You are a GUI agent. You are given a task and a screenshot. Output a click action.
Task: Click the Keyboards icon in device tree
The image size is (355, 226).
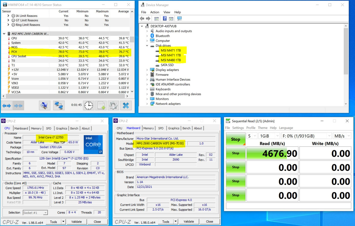[152, 89]
